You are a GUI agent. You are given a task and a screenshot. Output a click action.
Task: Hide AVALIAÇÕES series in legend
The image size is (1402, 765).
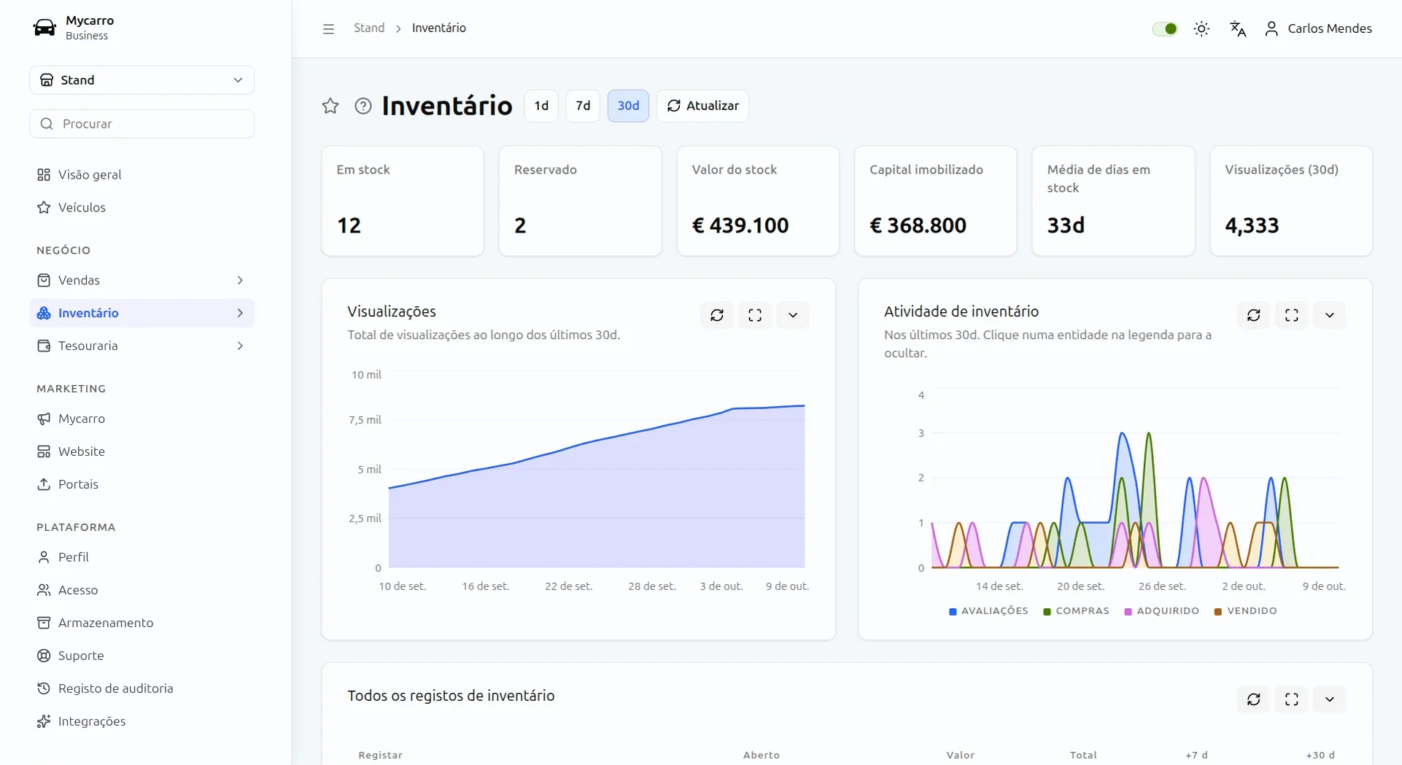click(x=988, y=611)
